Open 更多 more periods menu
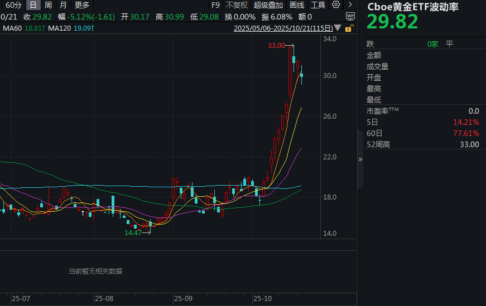486x306 pixels. pos(82,5)
